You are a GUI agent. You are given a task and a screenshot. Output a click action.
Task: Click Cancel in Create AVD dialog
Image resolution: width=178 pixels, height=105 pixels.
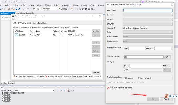[x=166, y=99]
